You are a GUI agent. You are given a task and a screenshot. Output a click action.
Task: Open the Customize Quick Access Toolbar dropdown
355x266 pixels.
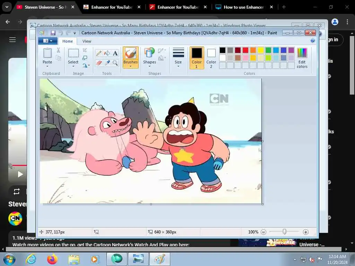coord(75,33)
